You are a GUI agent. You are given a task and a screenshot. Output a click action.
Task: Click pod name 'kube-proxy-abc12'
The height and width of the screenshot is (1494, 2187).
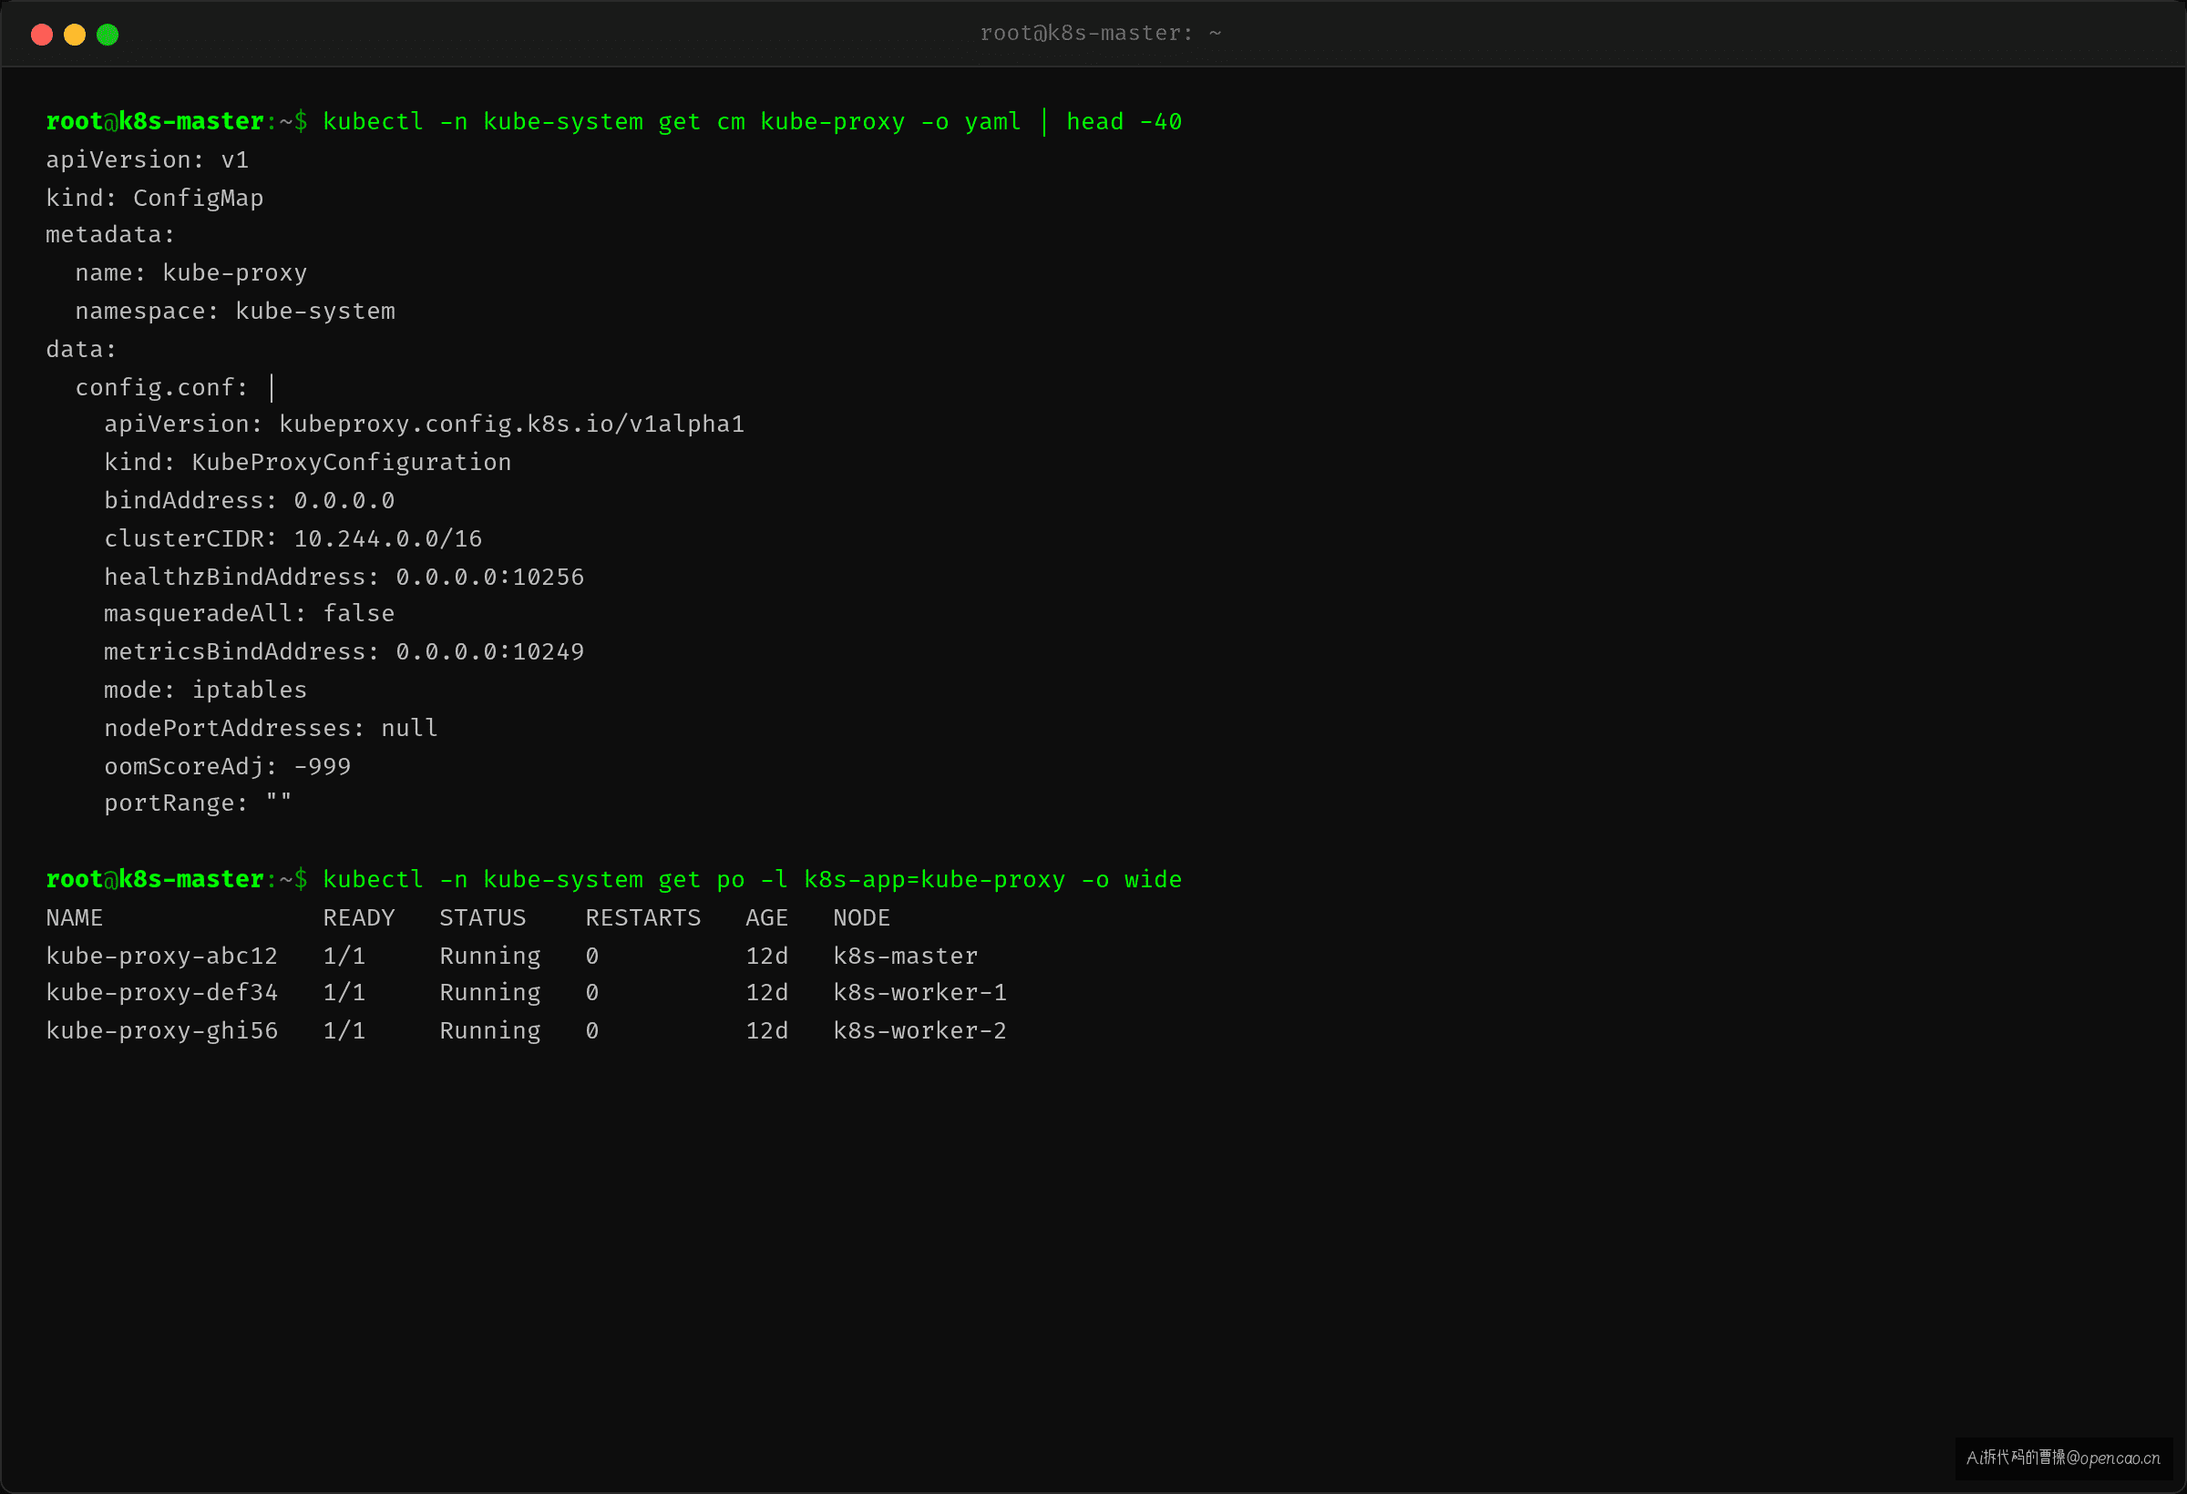click(162, 956)
